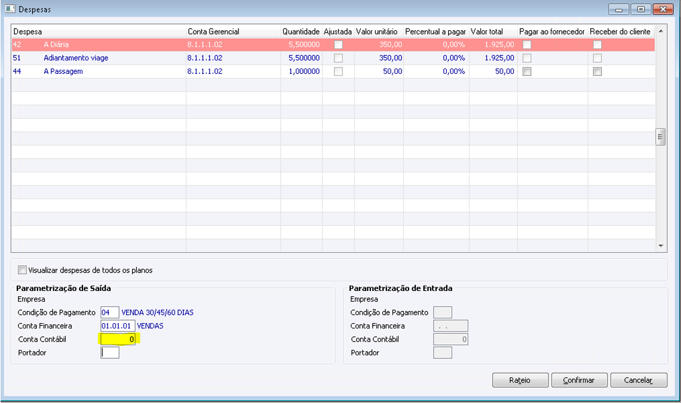Click the VENDAS description text
Screen dimensions: 681x403
pyautogui.click(x=151, y=326)
